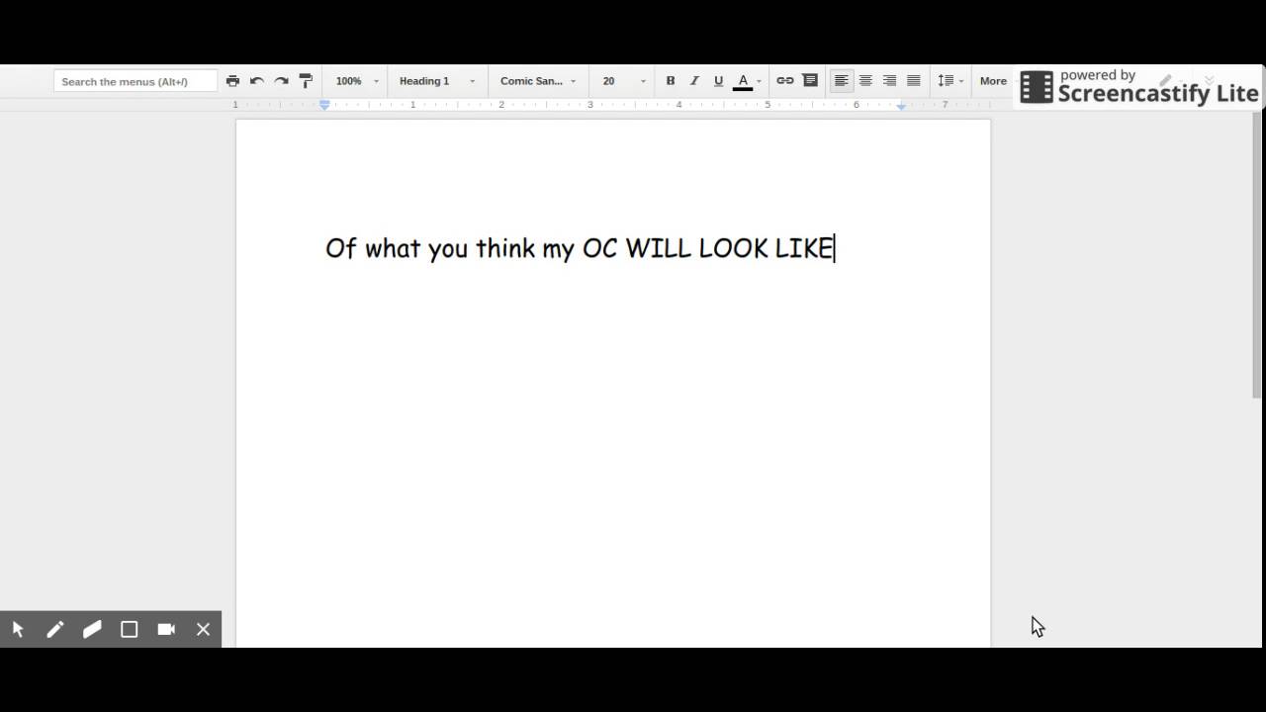Select the Paint format roller
1266x712 pixels.
coord(306,81)
